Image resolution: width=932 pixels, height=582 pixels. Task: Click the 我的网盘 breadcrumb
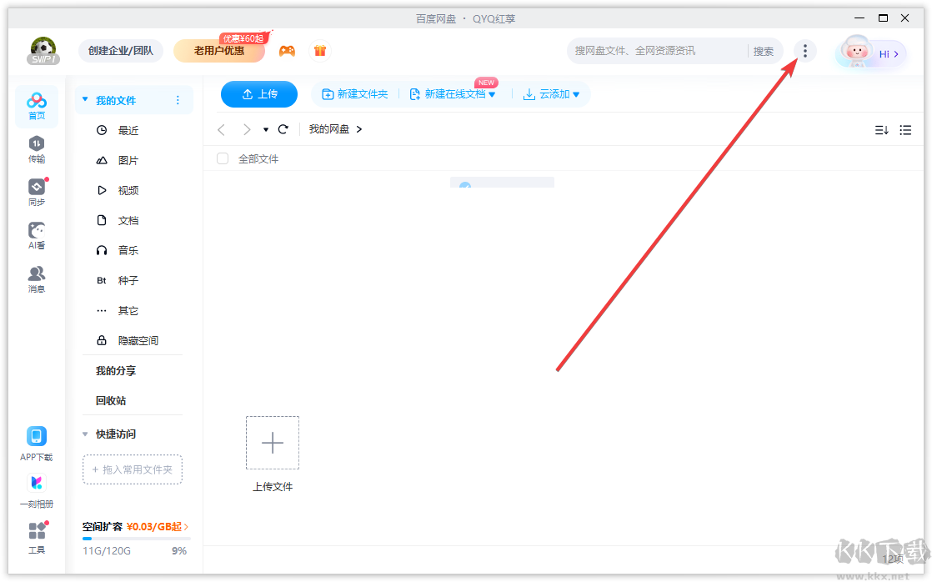[329, 129]
